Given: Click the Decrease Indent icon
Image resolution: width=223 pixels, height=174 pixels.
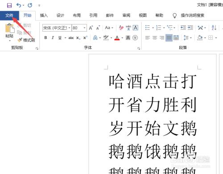Looking at the screenshot, I should (183, 28).
